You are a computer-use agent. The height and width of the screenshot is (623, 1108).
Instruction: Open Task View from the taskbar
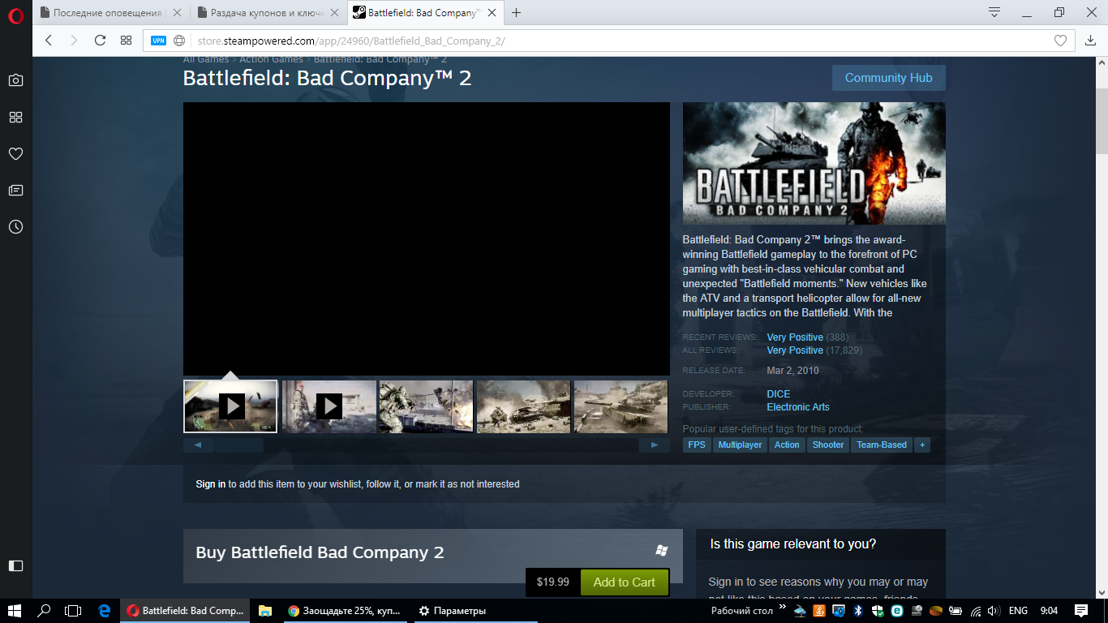74,611
